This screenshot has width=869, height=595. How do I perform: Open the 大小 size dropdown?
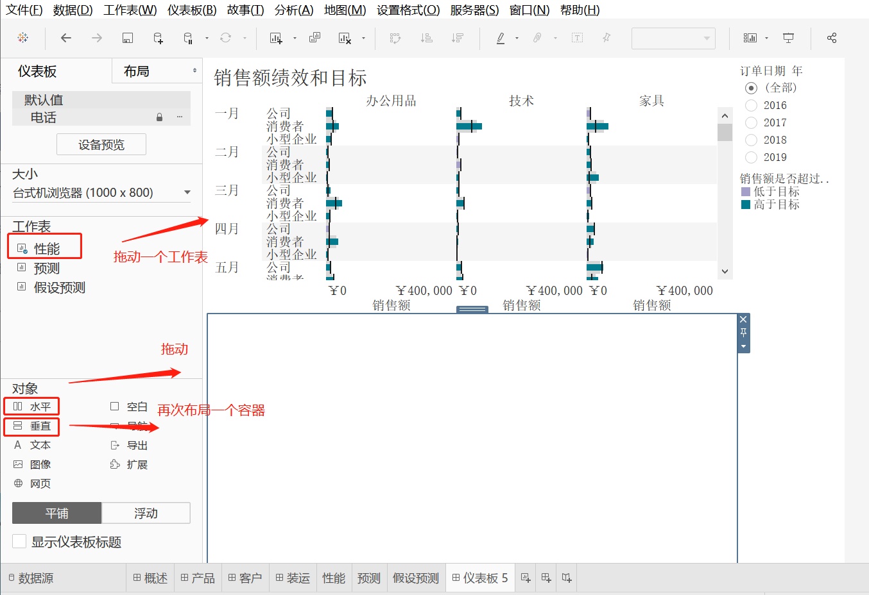click(102, 192)
